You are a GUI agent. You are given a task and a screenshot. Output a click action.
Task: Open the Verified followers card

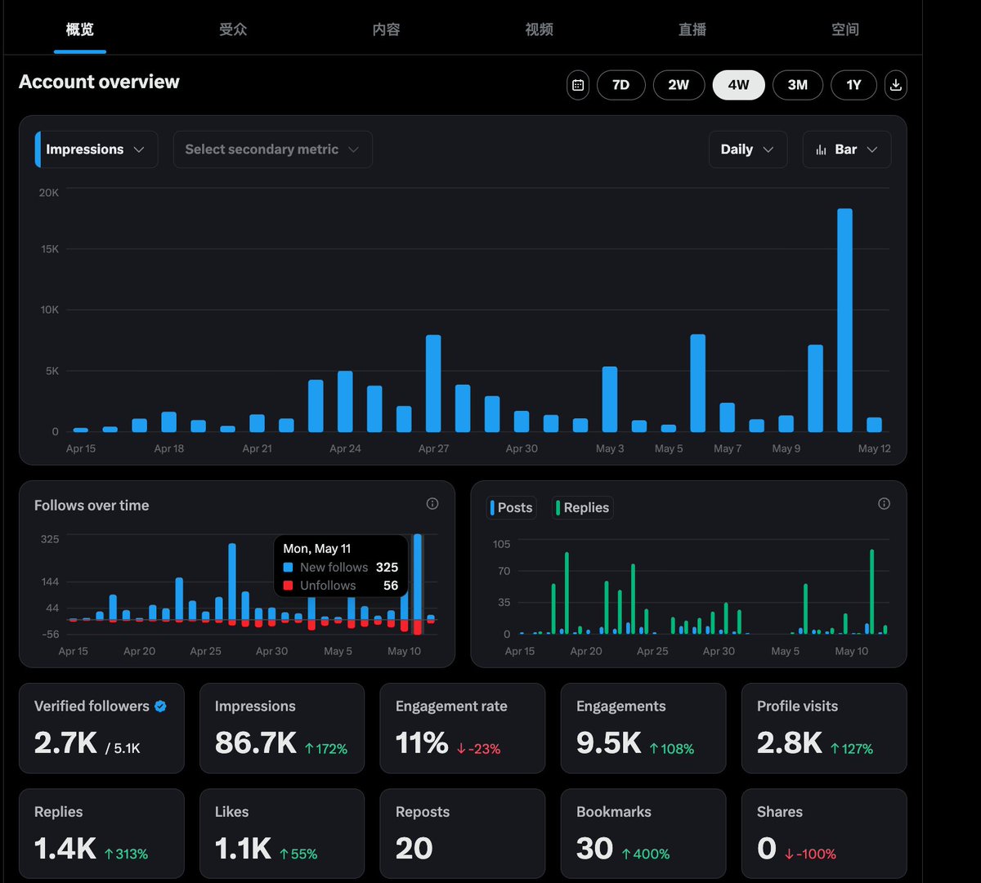102,729
